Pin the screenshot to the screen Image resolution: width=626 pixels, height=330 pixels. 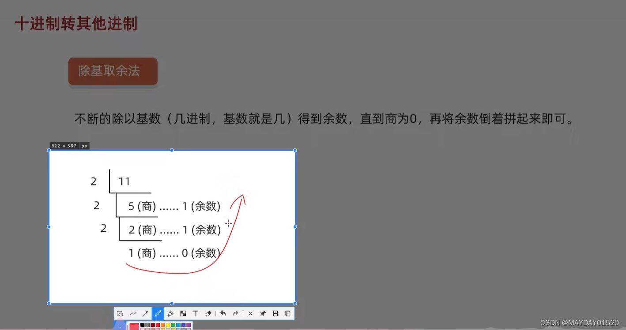tap(263, 314)
